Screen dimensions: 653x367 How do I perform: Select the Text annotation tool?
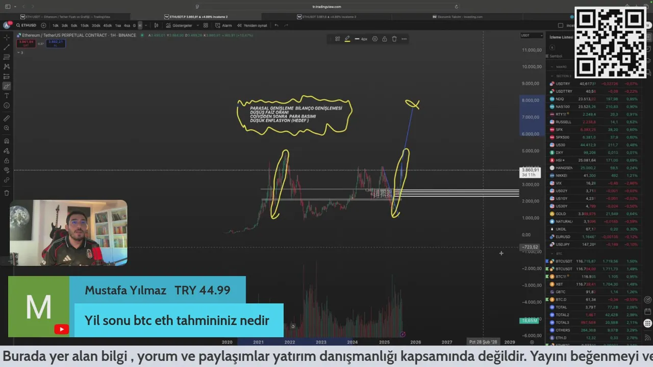7,96
